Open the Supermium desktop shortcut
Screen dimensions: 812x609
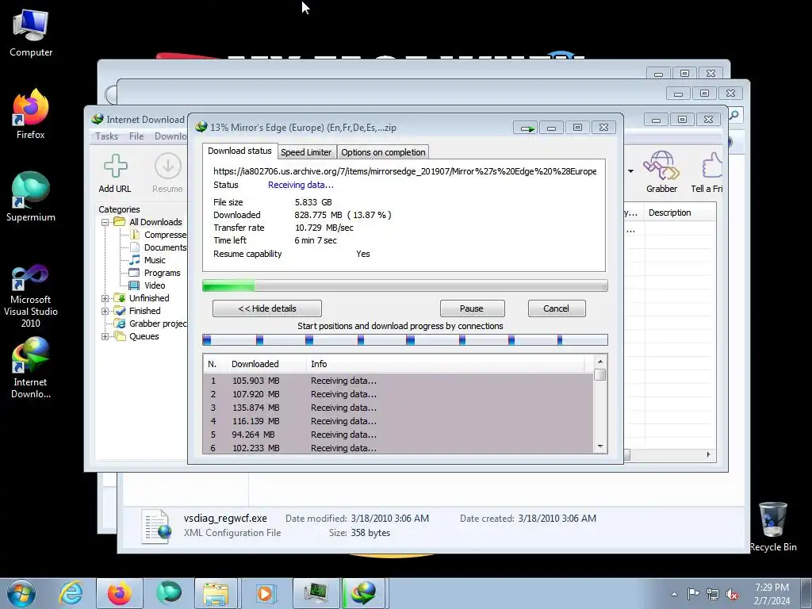click(31, 197)
